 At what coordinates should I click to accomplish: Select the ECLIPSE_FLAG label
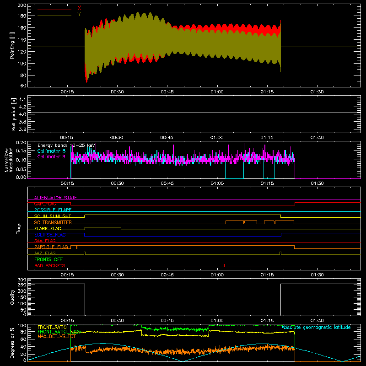pos(50,235)
